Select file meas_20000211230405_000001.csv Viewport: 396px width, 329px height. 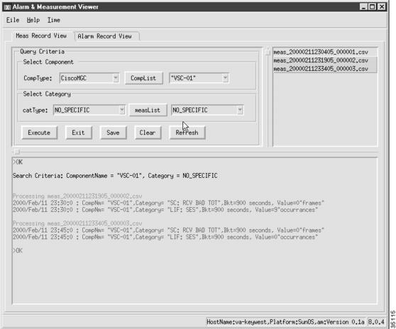click(325, 52)
